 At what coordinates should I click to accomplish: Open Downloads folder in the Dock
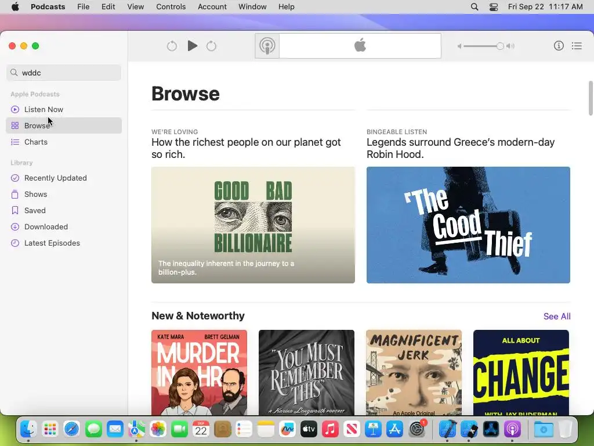543,429
